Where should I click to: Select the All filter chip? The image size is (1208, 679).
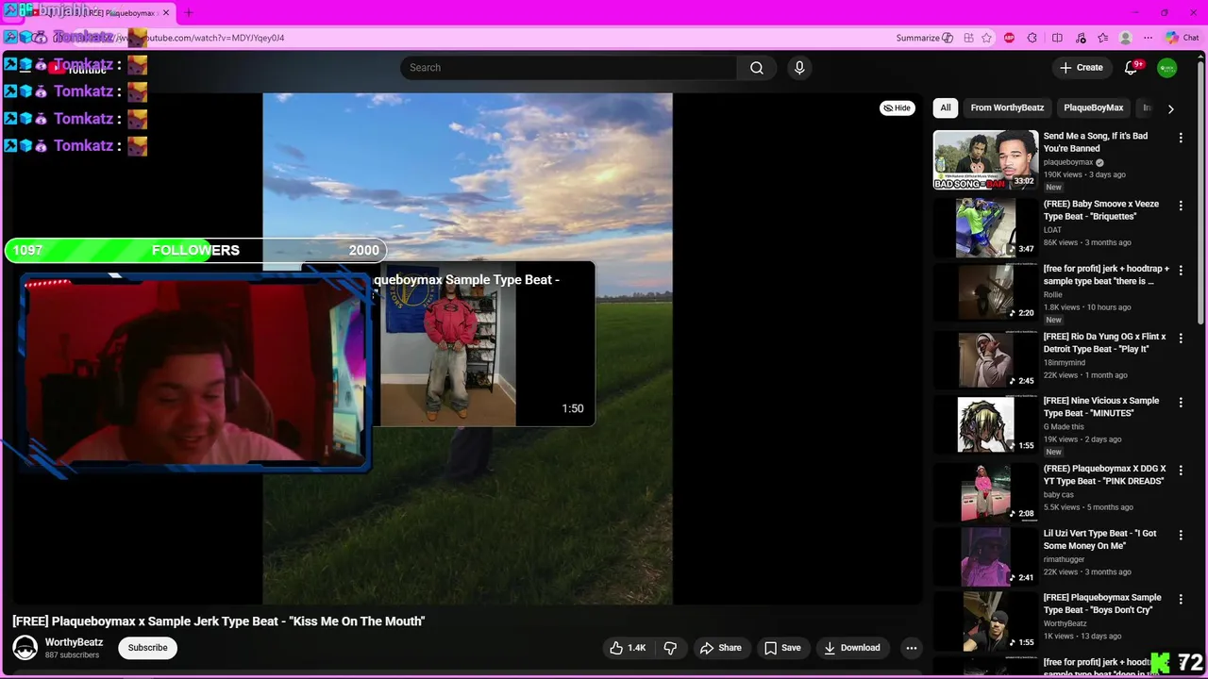[x=946, y=108]
